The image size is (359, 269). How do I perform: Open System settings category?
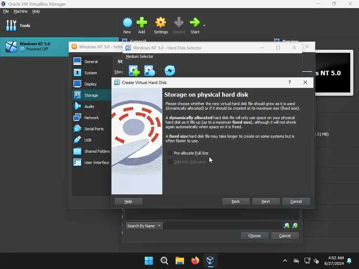point(92,73)
